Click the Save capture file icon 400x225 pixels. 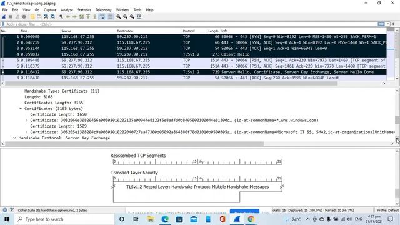[39, 17]
